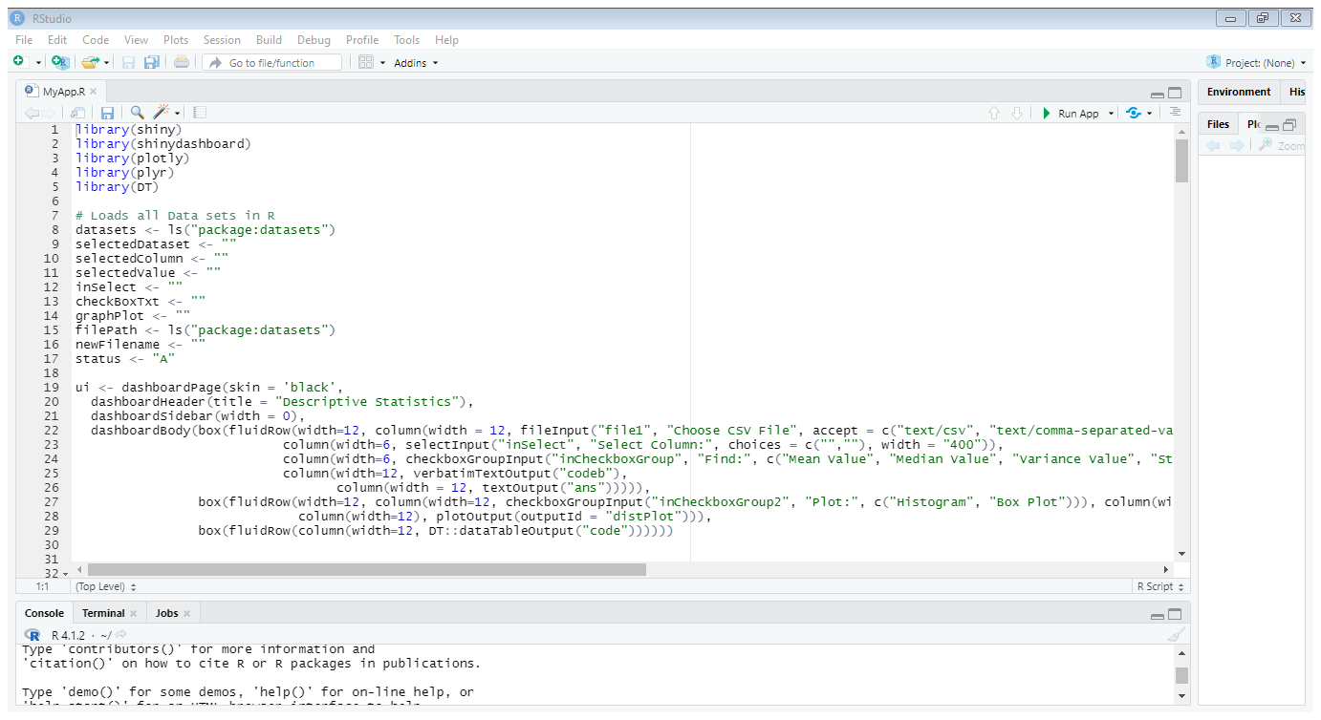Click the workspace panes layout toggle
The height and width of the screenshot is (720, 1321).
367,62
